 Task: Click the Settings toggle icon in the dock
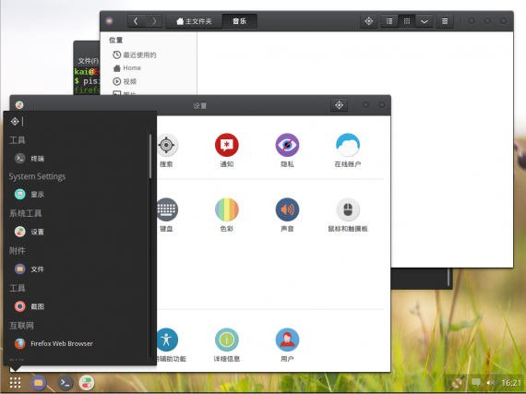click(87, 383)
